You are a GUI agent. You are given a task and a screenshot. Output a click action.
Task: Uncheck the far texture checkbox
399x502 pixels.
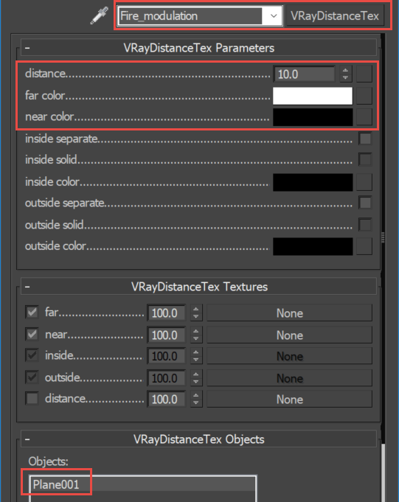click(x=32, y=312)
